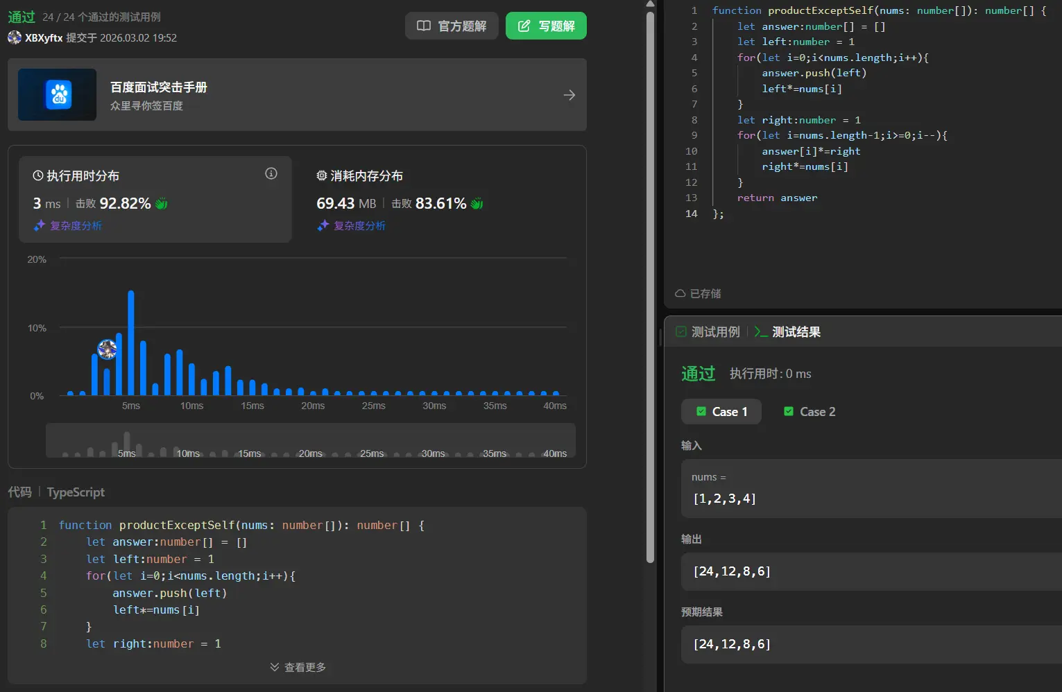Select the Case 2 test case
The height and width of the screenshot is (692, 1062).
(810, 412)
